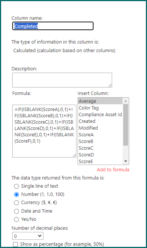Select Modified in Insert Column list
Viewport: 147px width, 248px height.
[100, 128]
